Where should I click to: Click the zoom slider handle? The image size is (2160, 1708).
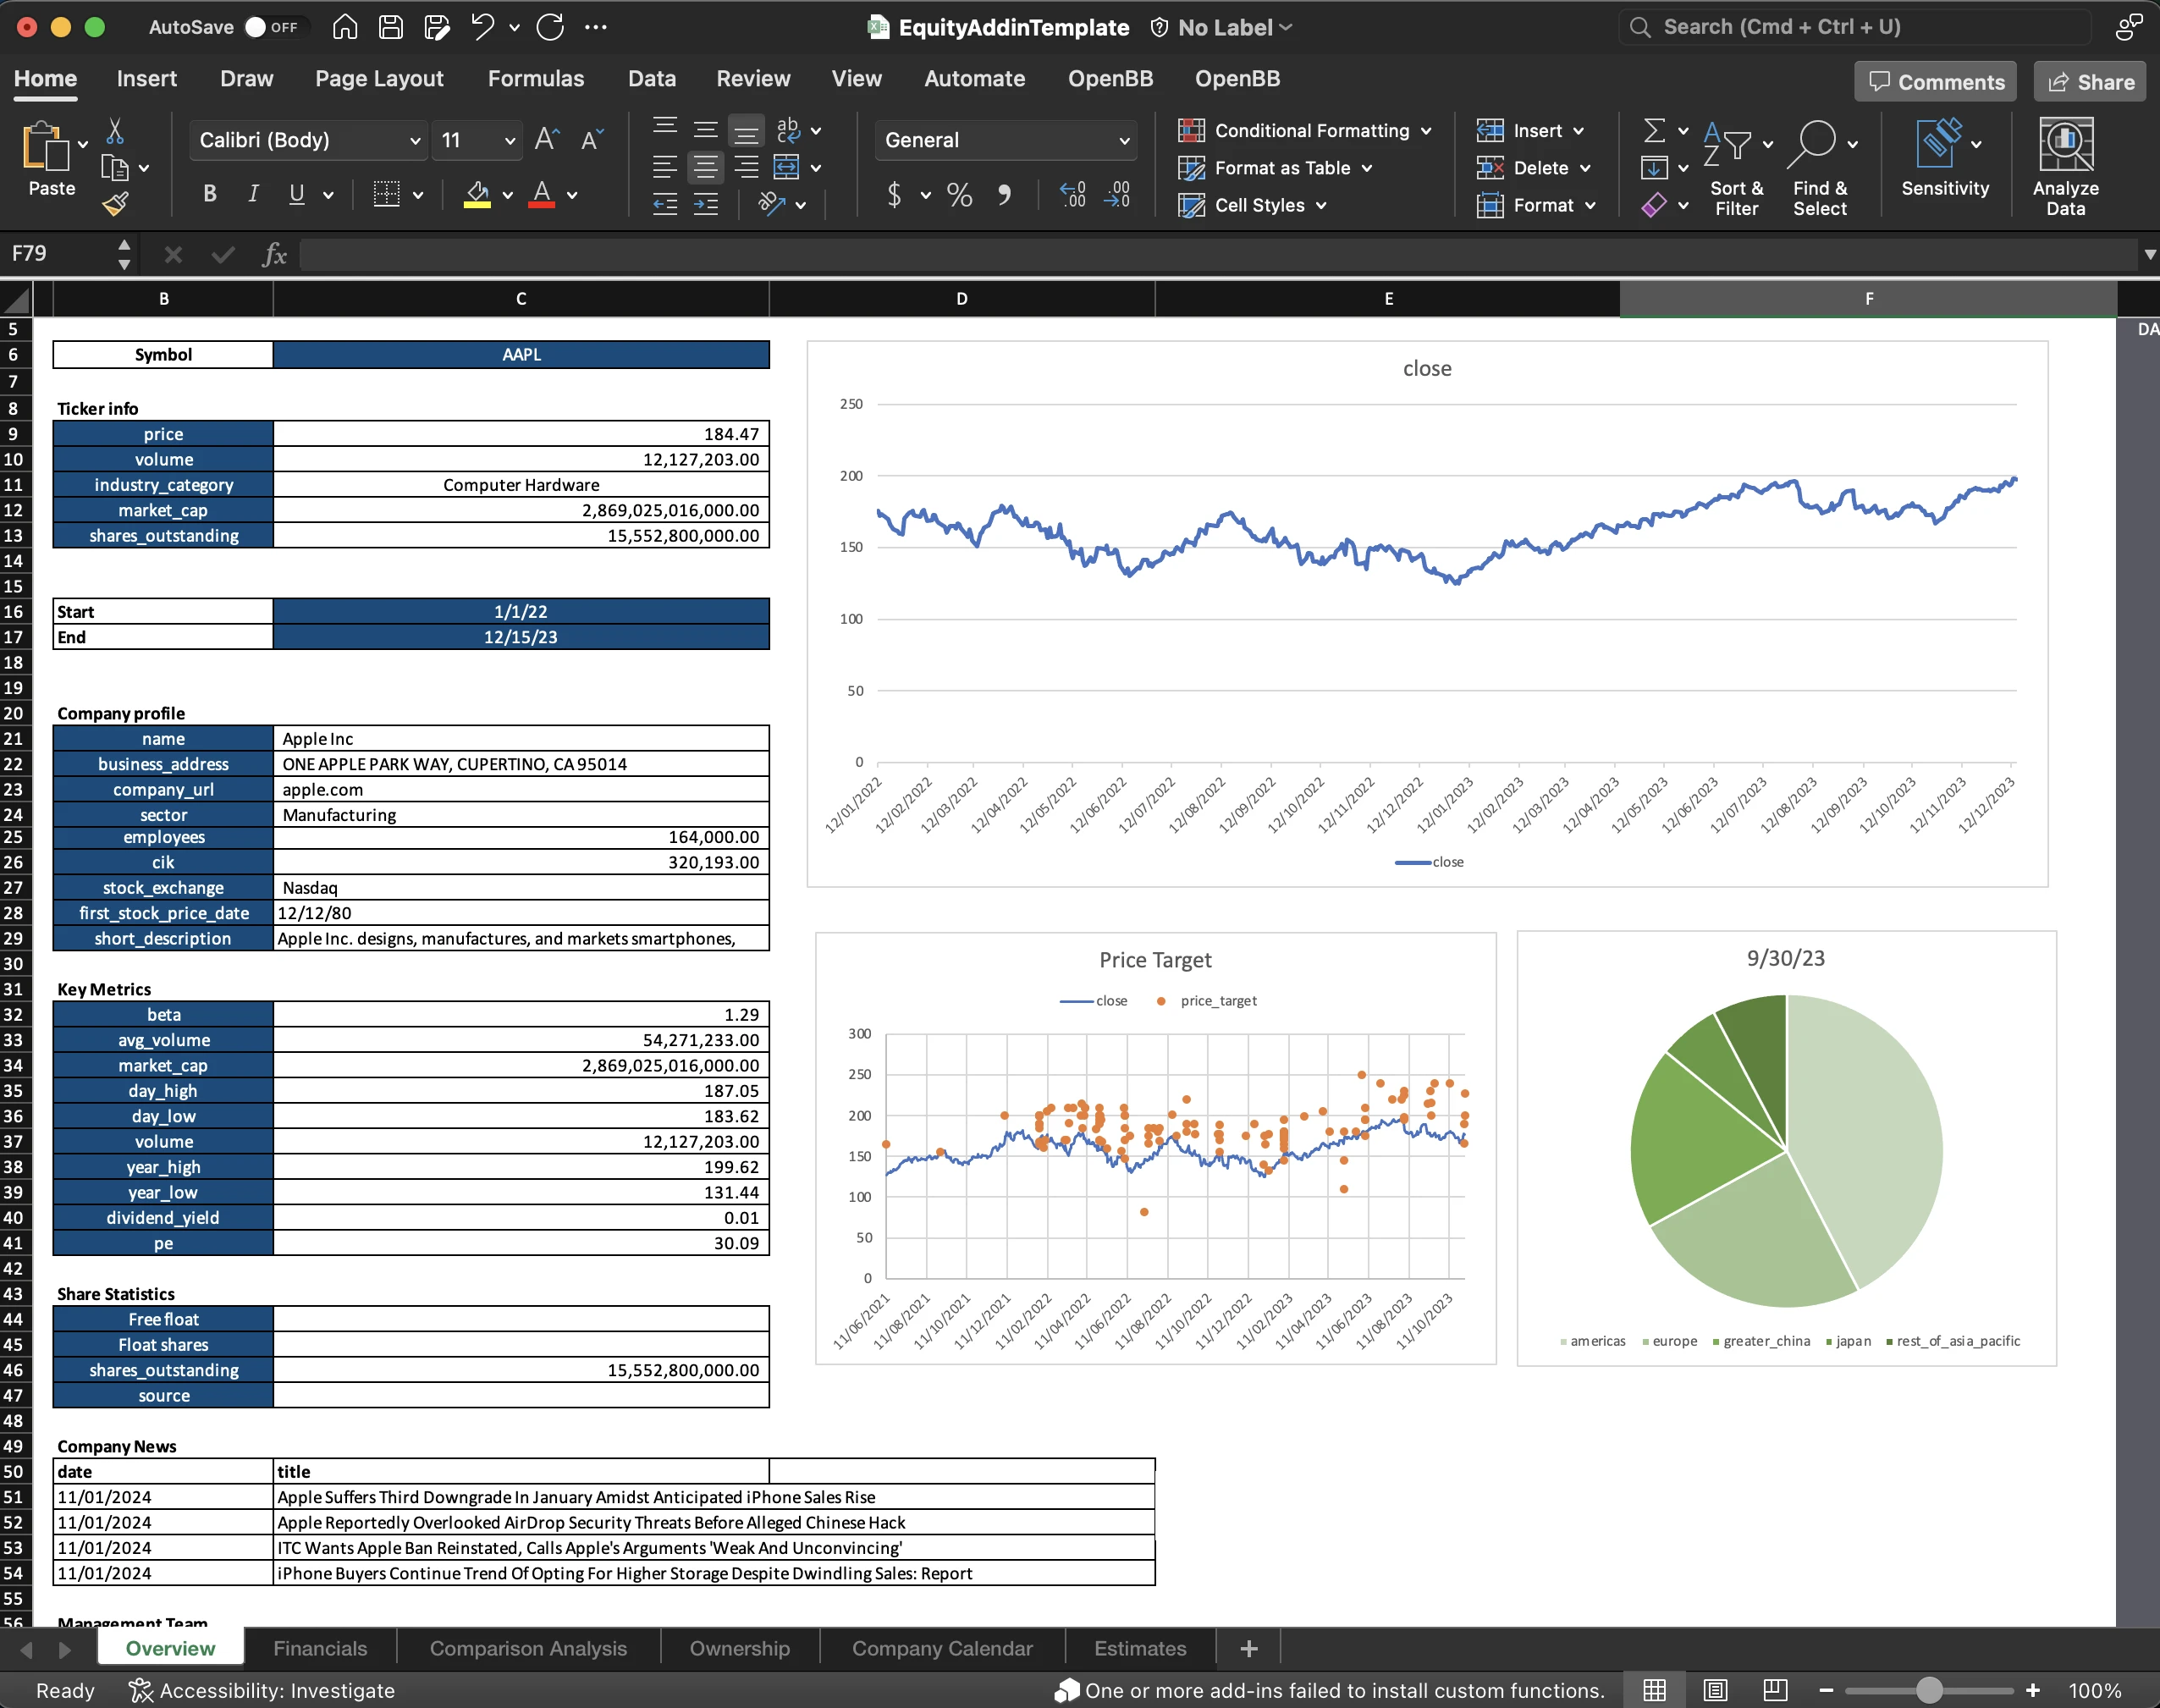point(1929,1690)
